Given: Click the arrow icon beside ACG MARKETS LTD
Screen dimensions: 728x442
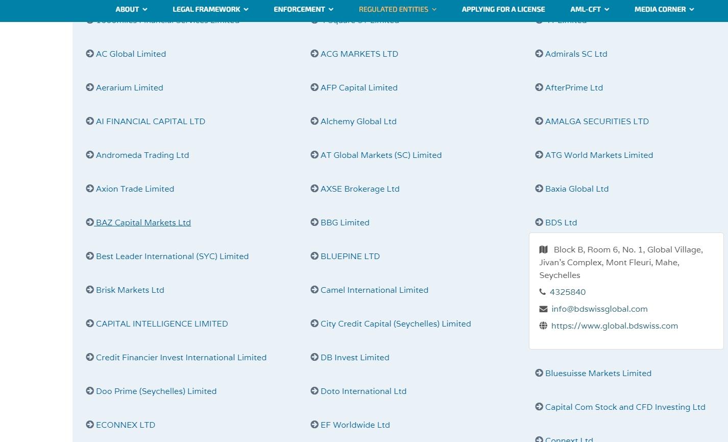Looking at the screenshot, I should 314,54.
